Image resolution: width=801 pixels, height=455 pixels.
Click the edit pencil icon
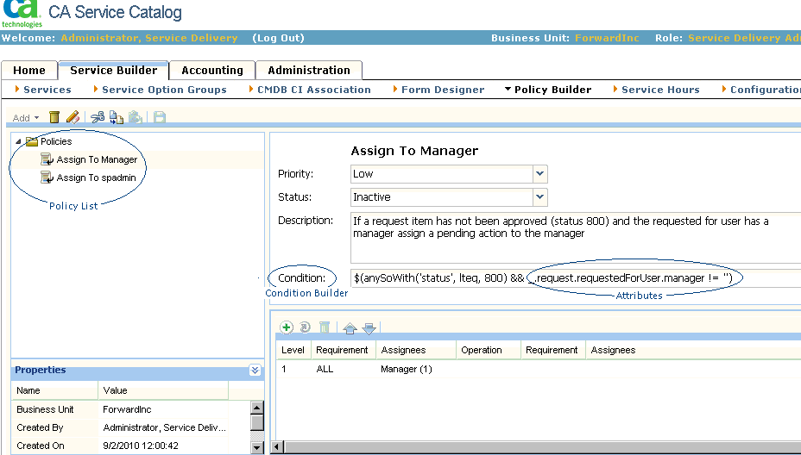73,117
